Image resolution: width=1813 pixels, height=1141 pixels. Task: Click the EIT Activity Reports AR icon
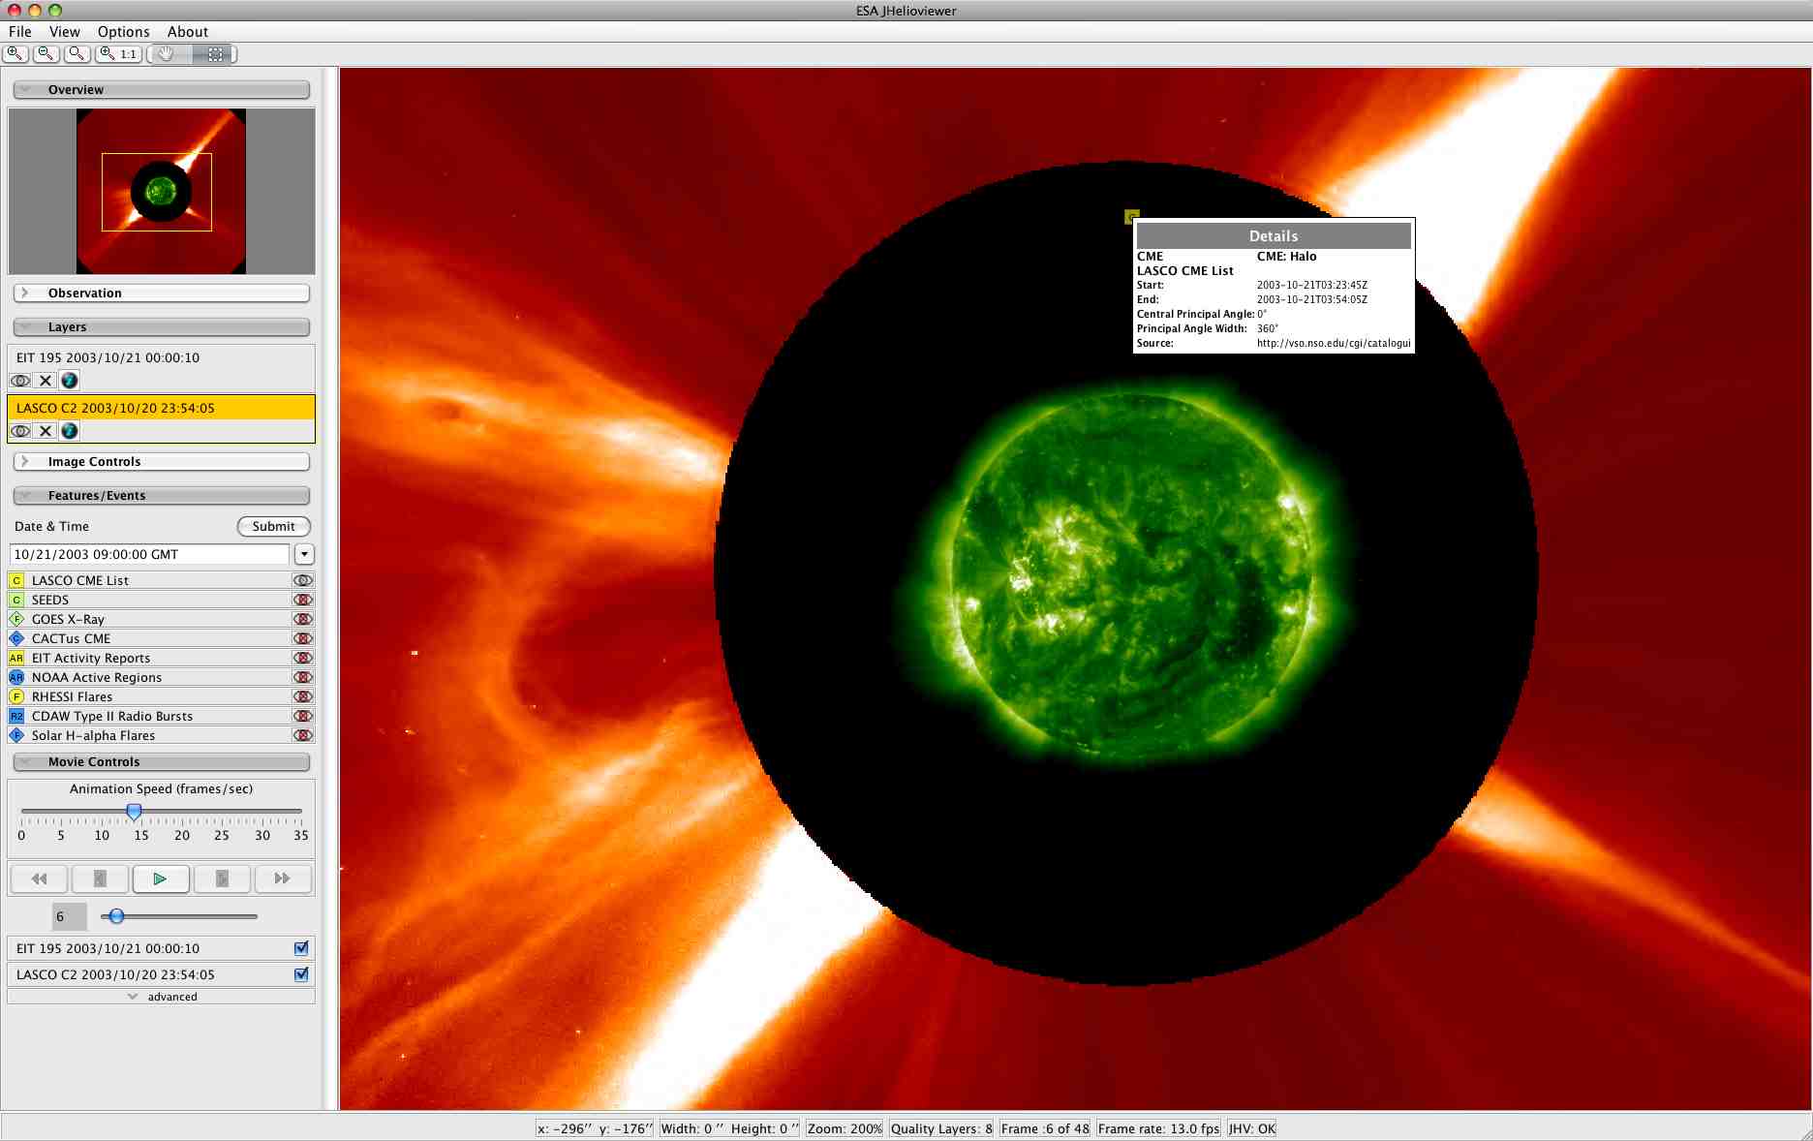(16, 658)
